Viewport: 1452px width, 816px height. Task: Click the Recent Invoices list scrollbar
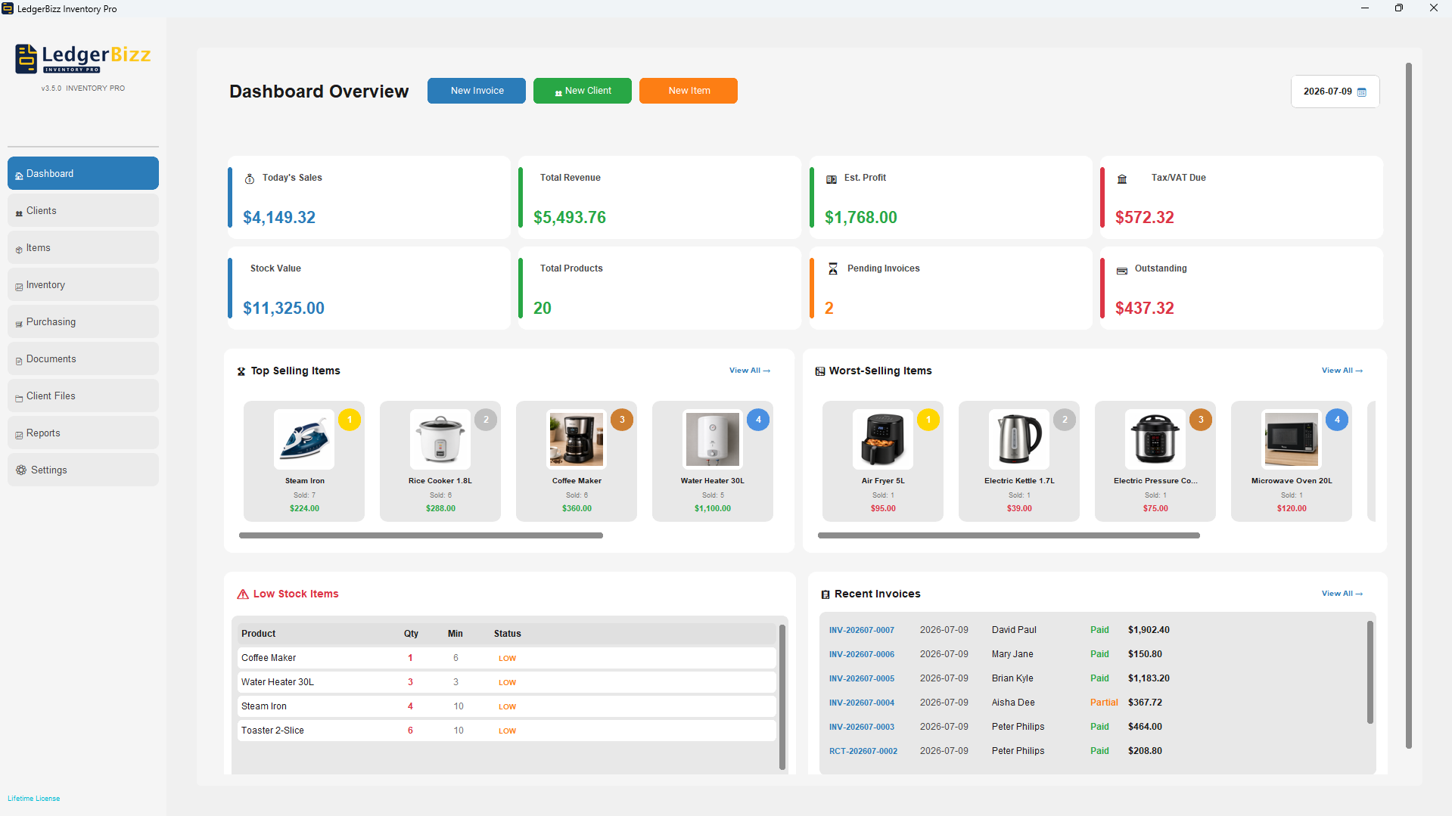pos(1370,672)
